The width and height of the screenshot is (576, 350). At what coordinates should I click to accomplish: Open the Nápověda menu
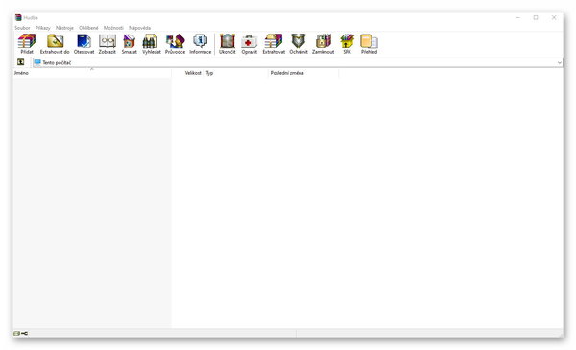139,28
